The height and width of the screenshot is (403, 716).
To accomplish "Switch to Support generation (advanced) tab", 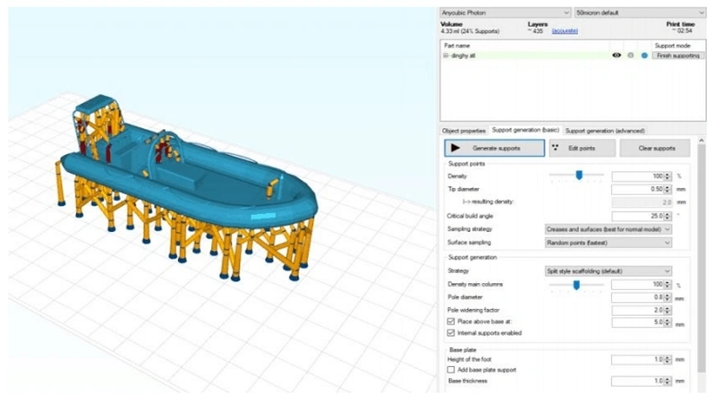I will click(605, 131).
